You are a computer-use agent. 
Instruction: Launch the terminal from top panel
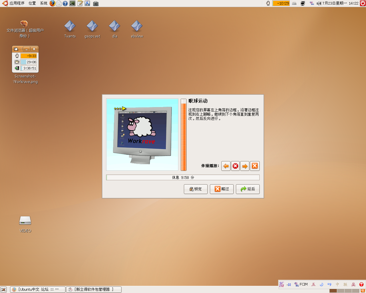(x=72, y=3)
